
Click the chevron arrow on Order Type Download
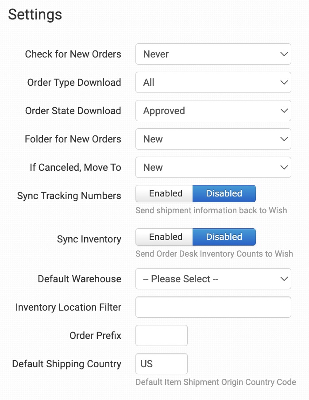[284, 82]
